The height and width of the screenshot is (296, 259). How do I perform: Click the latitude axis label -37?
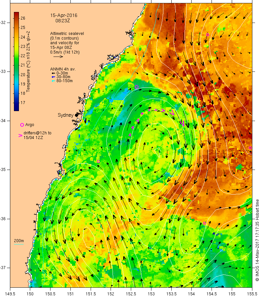(x=3, y=268)
